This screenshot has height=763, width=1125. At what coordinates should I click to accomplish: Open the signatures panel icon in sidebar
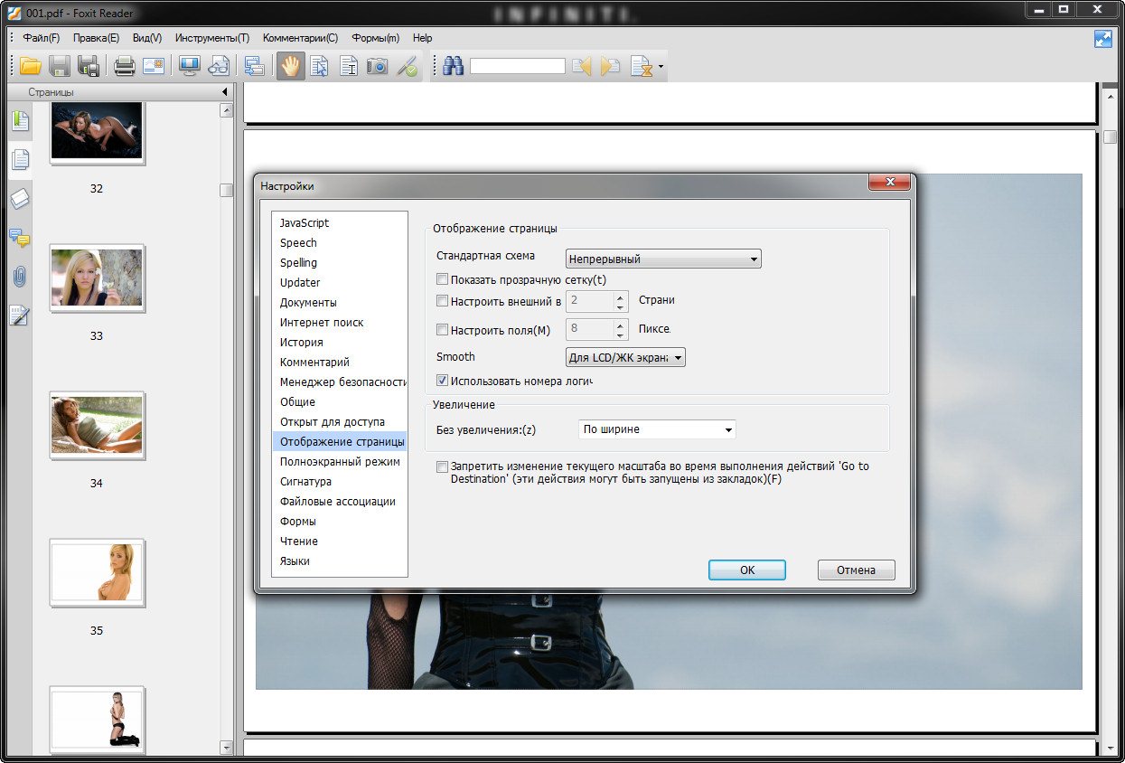tap(20, 316)
